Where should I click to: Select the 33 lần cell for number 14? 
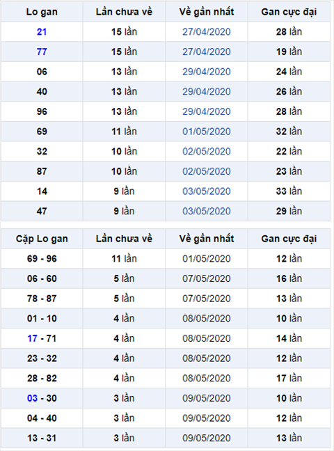coord(289,191)
